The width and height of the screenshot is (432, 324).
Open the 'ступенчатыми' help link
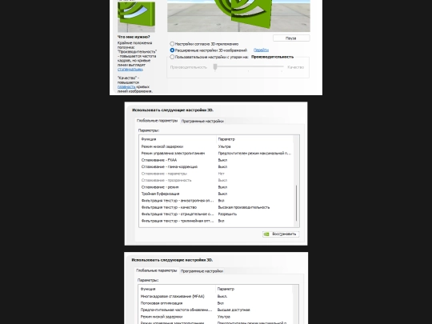(130, 70)
